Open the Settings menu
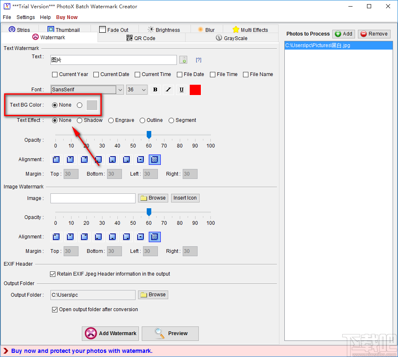The image size is (398, 357). click(x=26, y=17)
